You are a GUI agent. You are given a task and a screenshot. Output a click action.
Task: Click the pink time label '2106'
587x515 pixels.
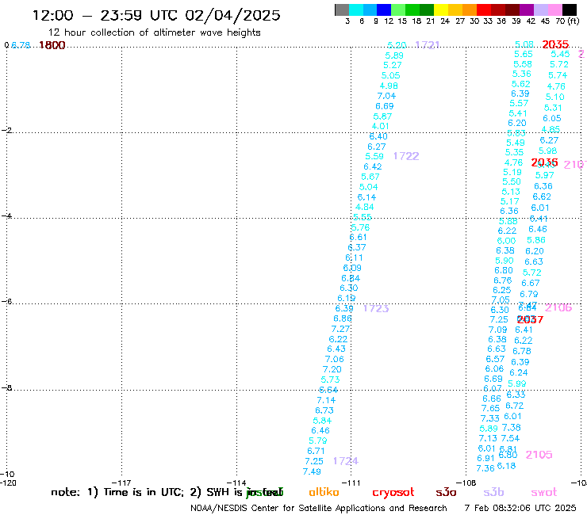(558, 307)
